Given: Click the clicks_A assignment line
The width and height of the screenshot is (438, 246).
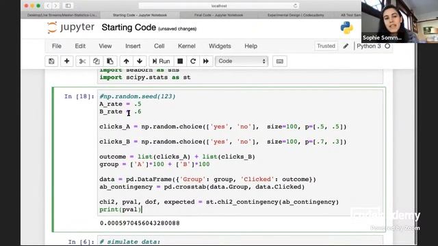Looking at the screenshot, I should point(223,126).
